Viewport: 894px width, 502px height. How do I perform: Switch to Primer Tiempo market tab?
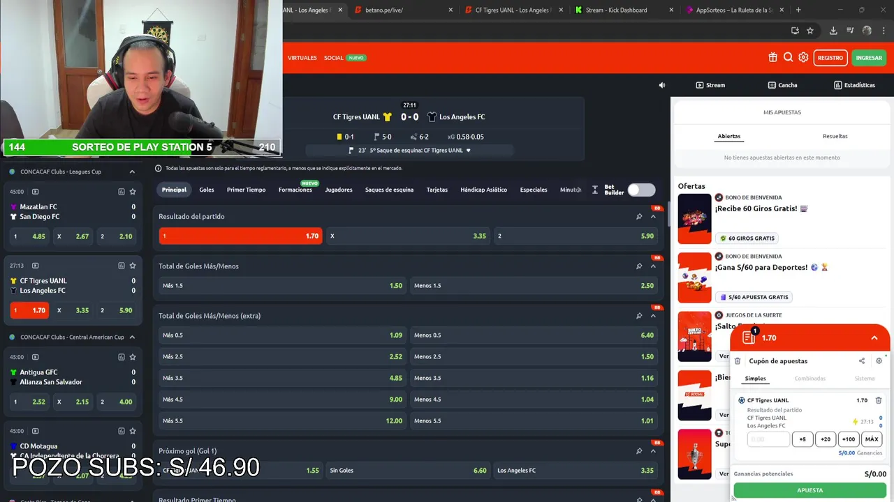246,190
